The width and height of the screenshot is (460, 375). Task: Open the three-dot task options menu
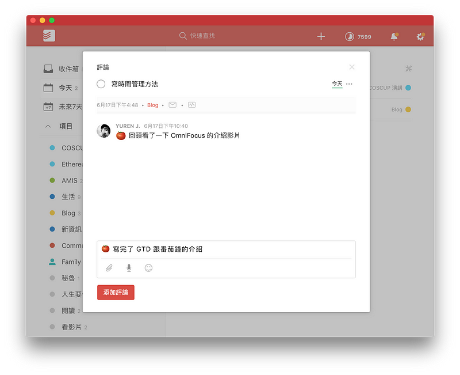[x=349, y=84]
